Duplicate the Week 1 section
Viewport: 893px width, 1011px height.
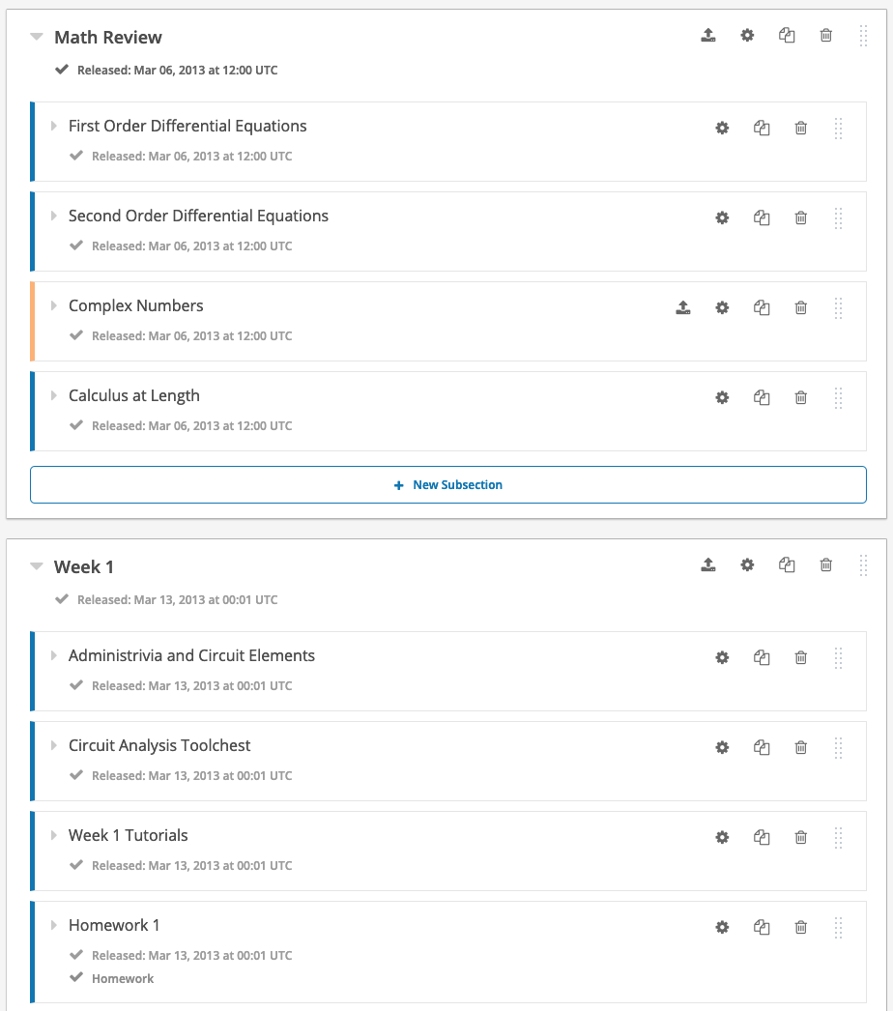[787, 565]
